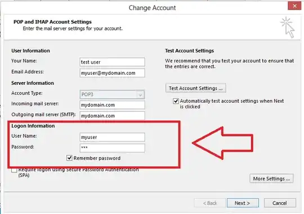The image size is (304, 214).
Task: Uncheck the Remember password checkbox
Action: [x=69, y=158]
